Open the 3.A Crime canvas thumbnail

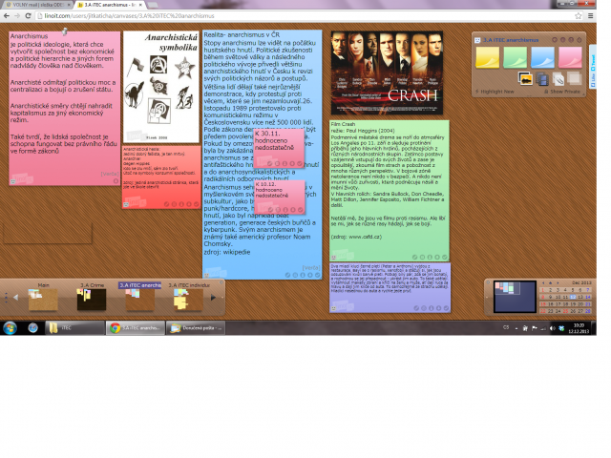click(x=92, y=300)
